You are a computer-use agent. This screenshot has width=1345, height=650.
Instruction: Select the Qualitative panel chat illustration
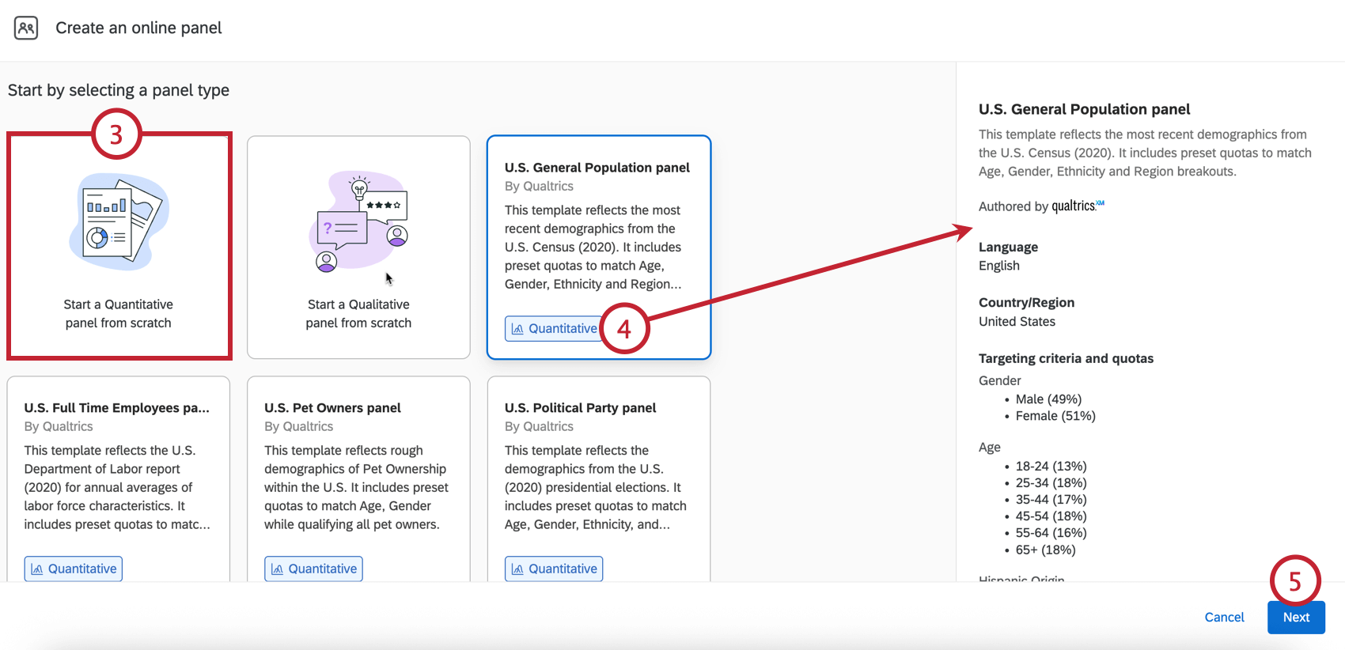point(359,222)
